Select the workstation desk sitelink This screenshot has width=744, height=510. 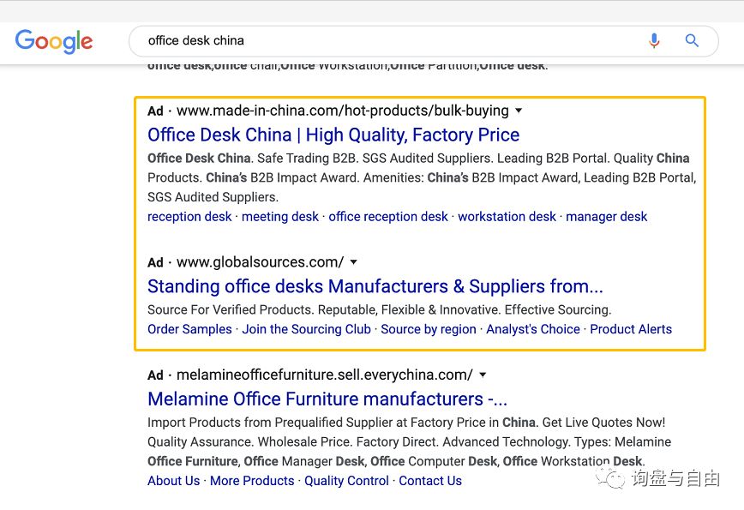pos(507,217)
